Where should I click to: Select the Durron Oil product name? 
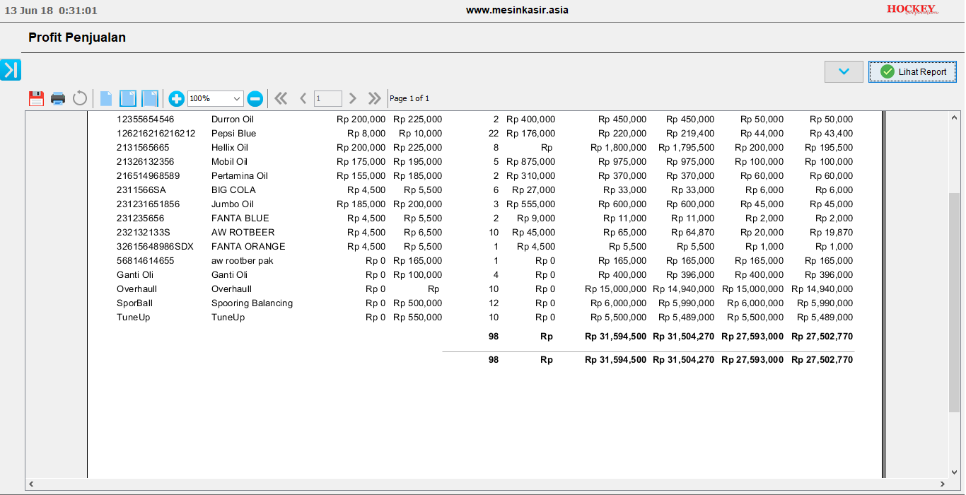click(x=233, y=120)
